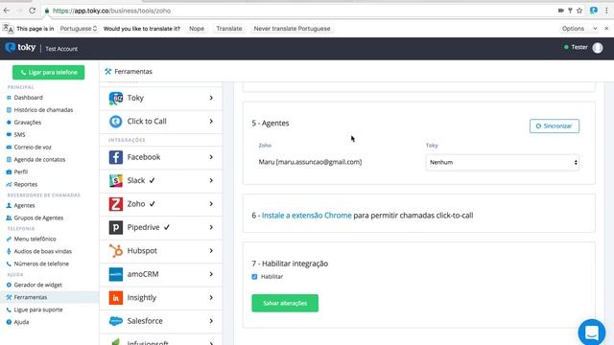Click the Ferramentas page heading
This screenshot has height=345, width=614.
pos(133,72)
